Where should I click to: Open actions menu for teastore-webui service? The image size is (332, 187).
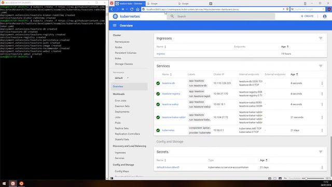click(x=322, y=104)
